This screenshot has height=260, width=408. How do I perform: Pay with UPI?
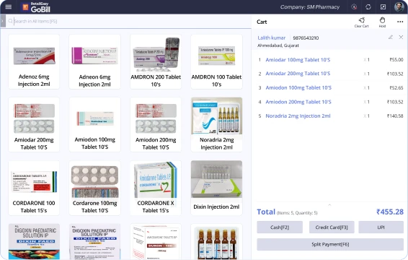coord(381,227)
